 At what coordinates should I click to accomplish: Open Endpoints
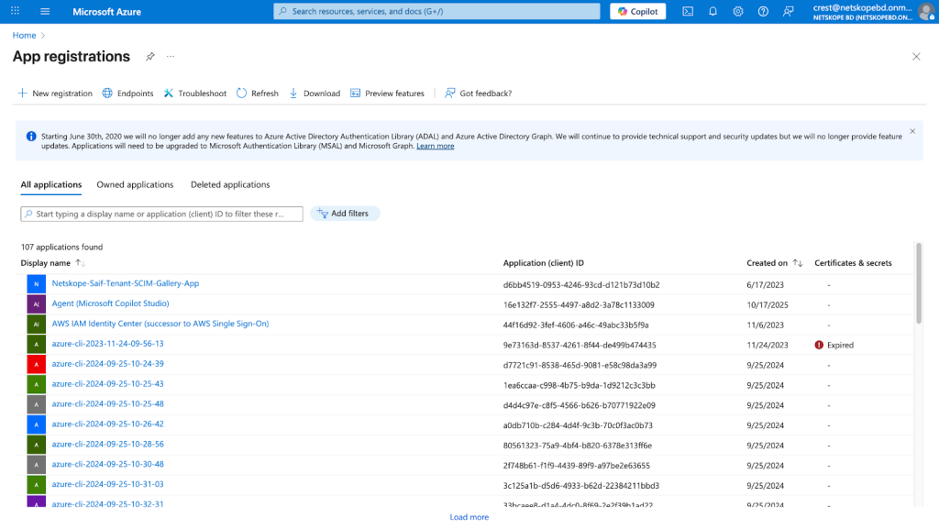127,94
